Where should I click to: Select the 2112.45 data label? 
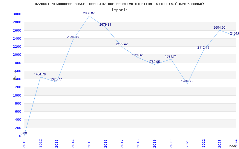point(203,47)
